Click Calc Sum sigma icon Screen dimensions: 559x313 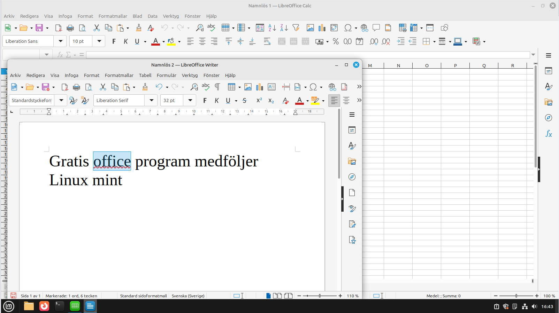click(x=68, y=55)
